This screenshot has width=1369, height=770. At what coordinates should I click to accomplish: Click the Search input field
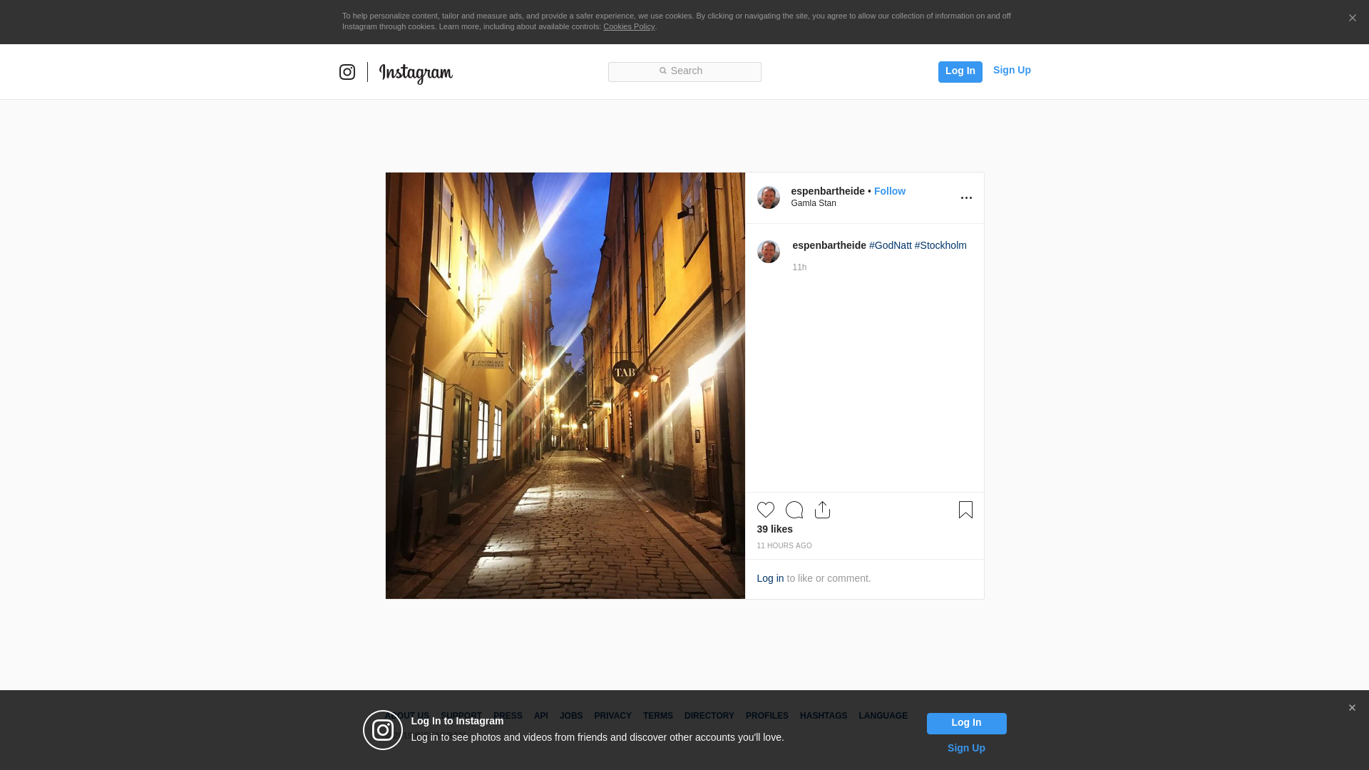point(684,71)
